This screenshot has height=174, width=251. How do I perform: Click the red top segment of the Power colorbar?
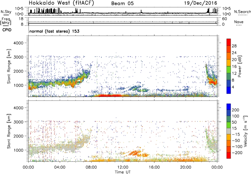(x=229, y=42)
